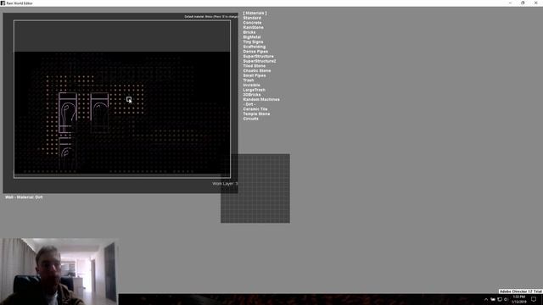This screenshot has height=305, width=543.
Task: Choose Ceramic Tile material
Action: click(x=255, y=109)
